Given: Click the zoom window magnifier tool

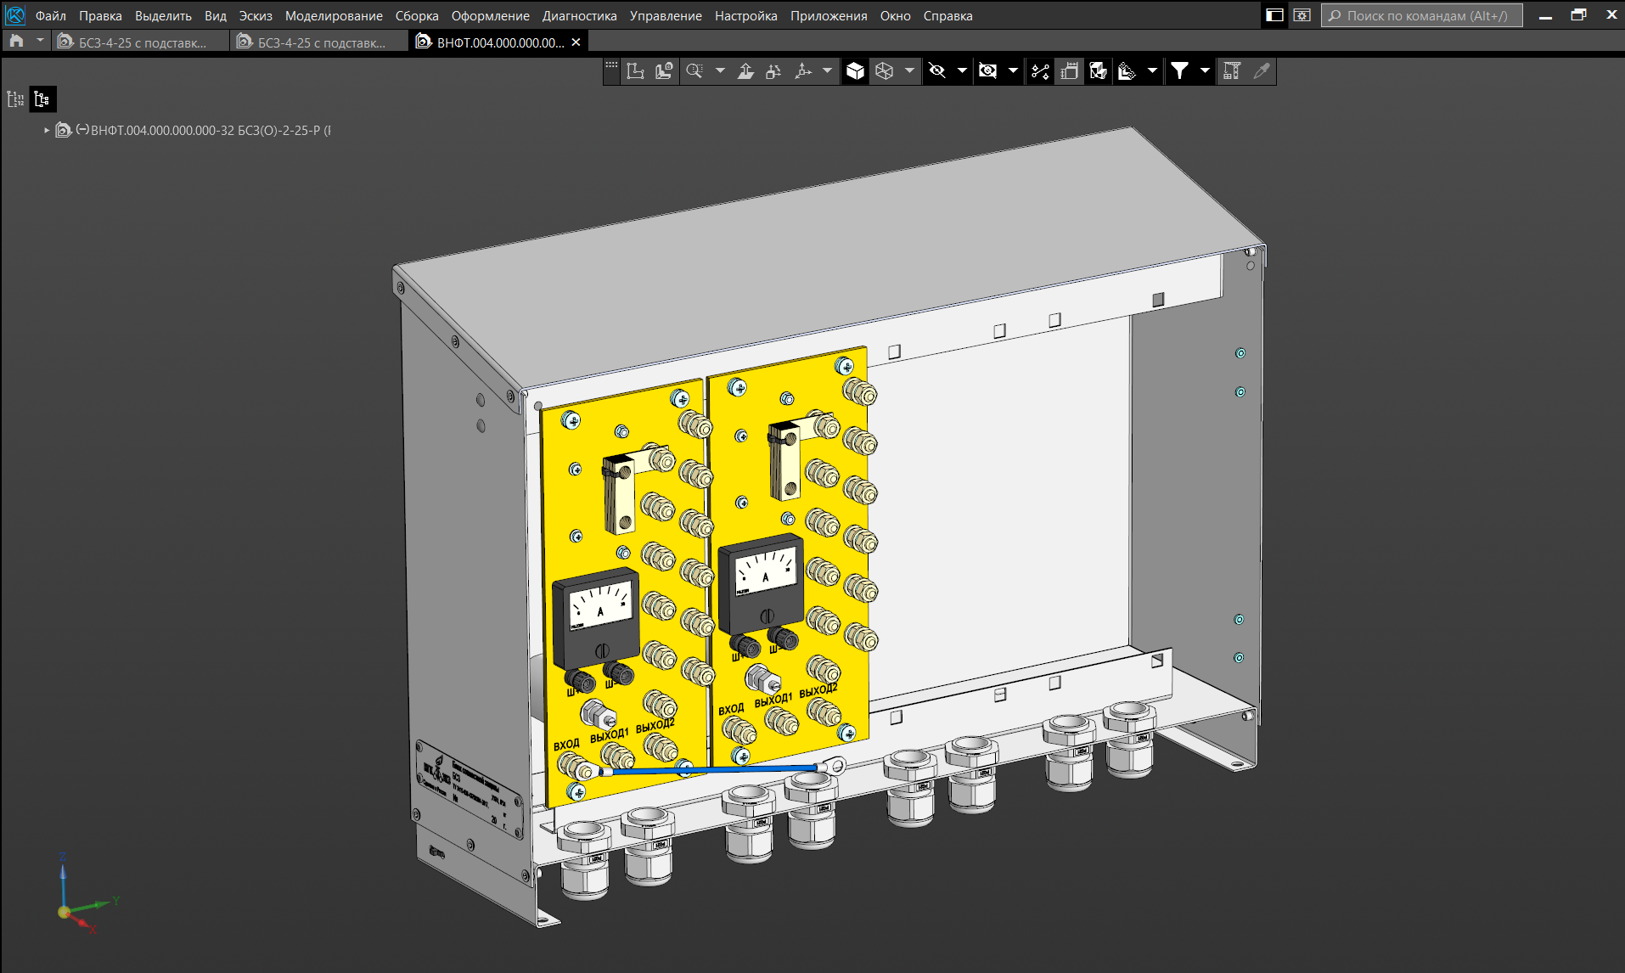Looking at the screenshot, I should [694, 71].
